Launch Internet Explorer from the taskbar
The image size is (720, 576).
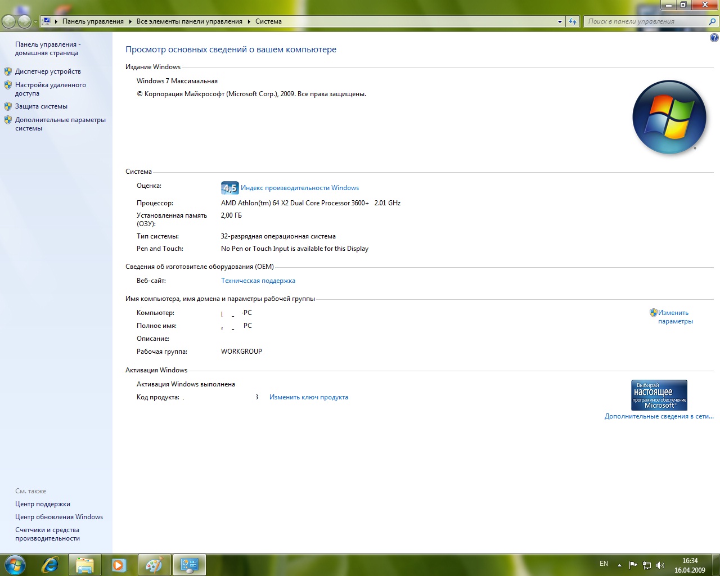pos(51,565)
